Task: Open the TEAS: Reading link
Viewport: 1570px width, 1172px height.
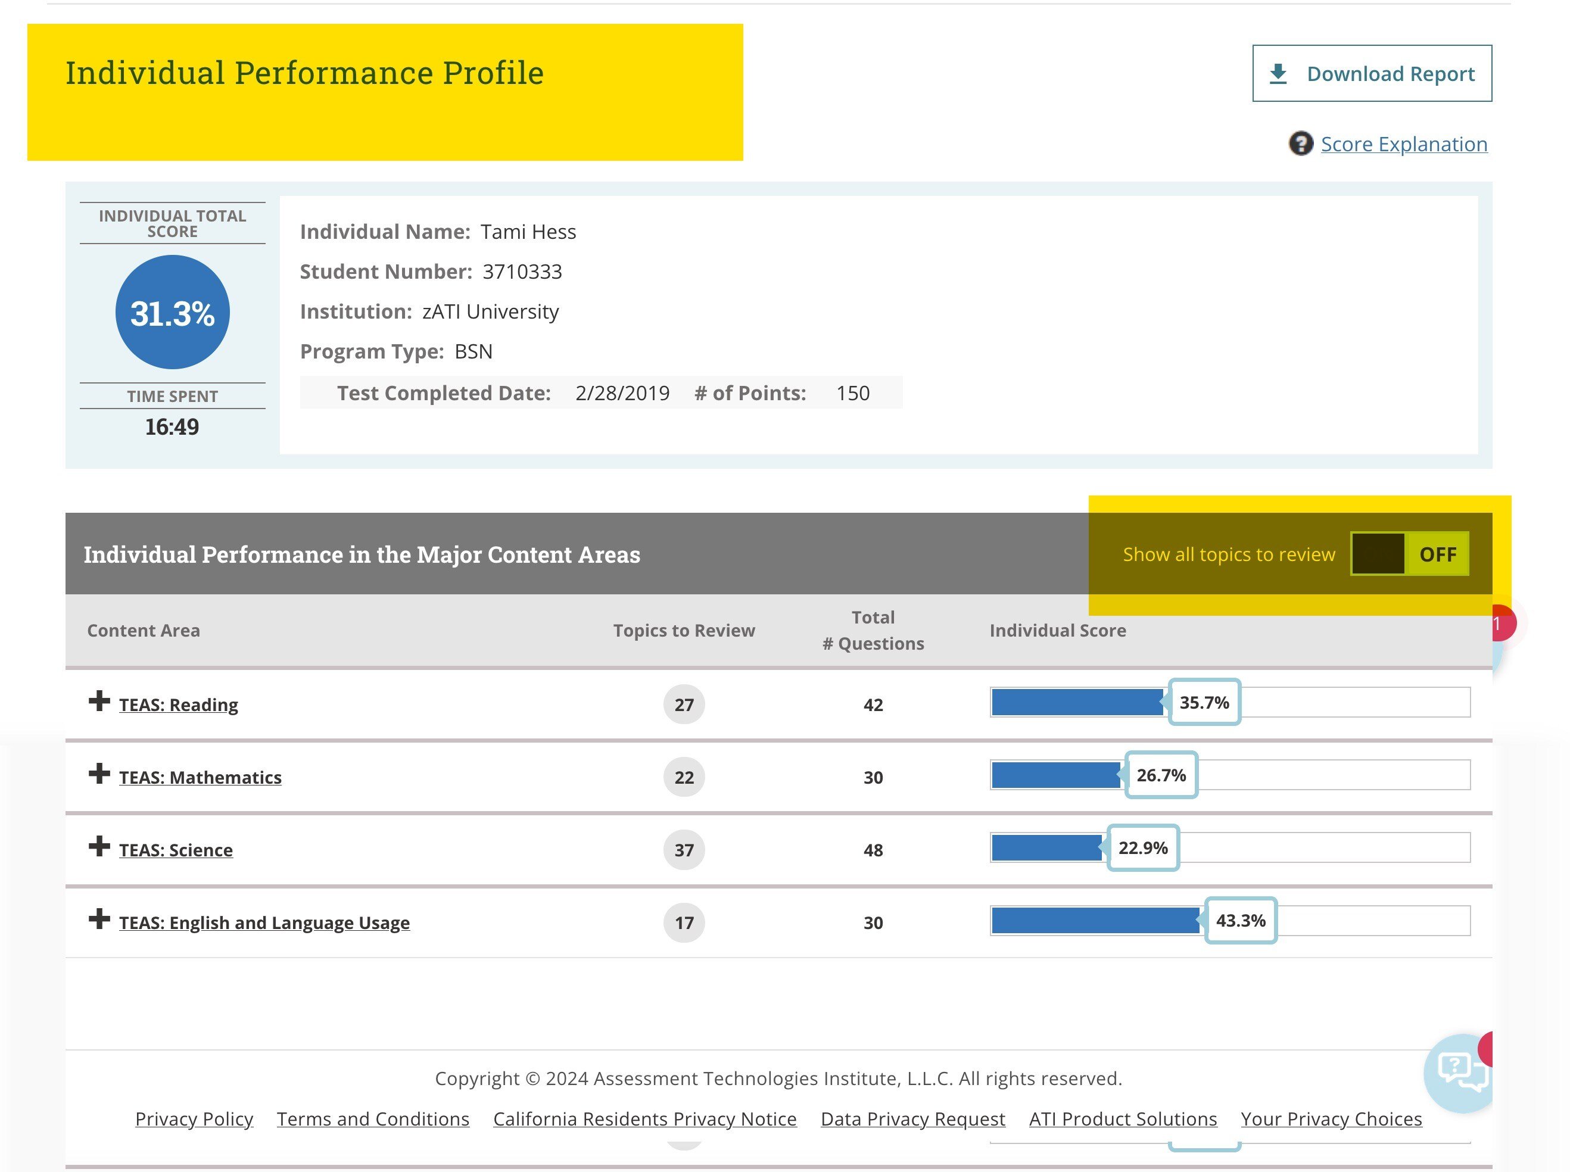Action: (179, 705)
